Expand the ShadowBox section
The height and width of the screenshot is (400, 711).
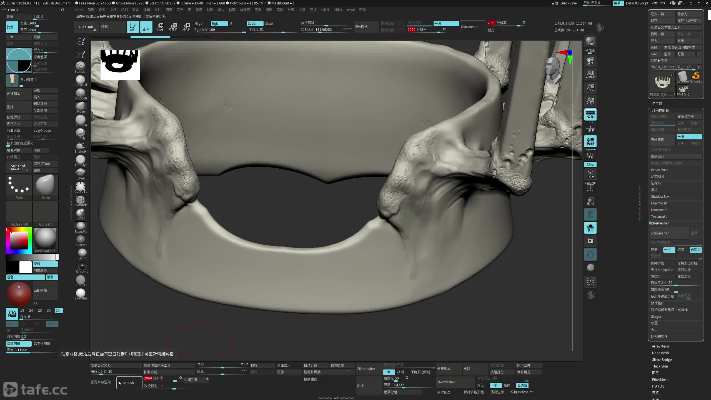[660, 196]
